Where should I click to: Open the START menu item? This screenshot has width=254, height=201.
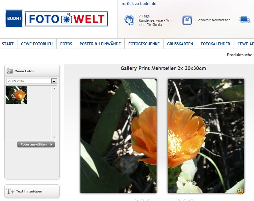tap(8, 44)
